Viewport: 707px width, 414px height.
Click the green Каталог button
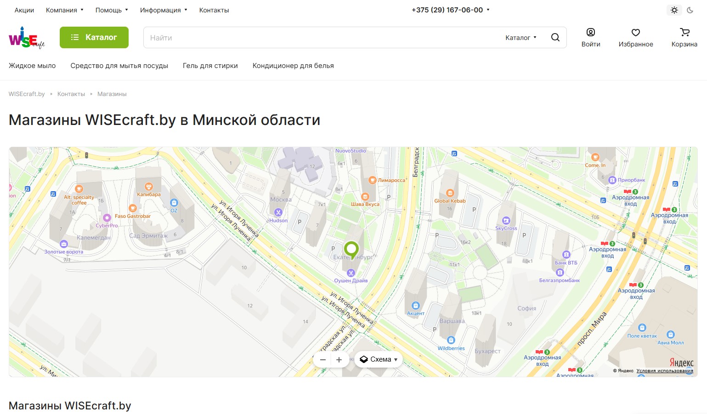click(94, 37)
